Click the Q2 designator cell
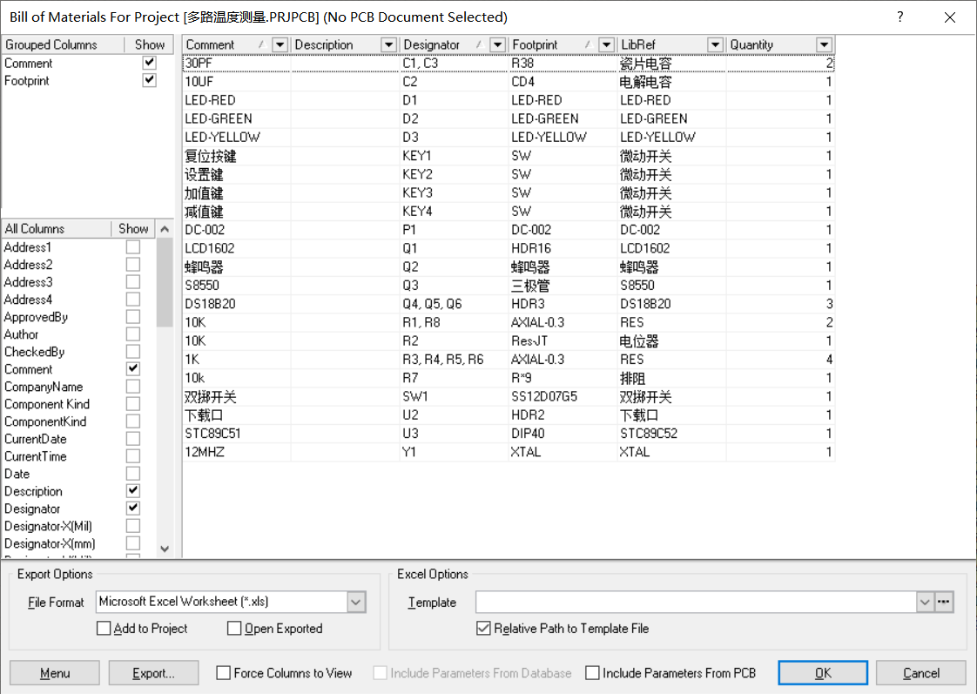The image size is (977, 694). point(454,266)
